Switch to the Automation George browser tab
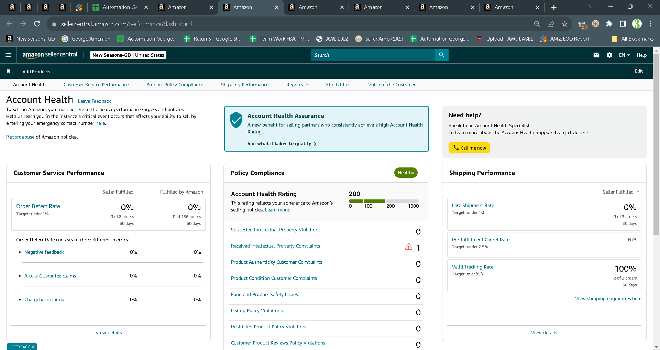 (x=120, y=7)
